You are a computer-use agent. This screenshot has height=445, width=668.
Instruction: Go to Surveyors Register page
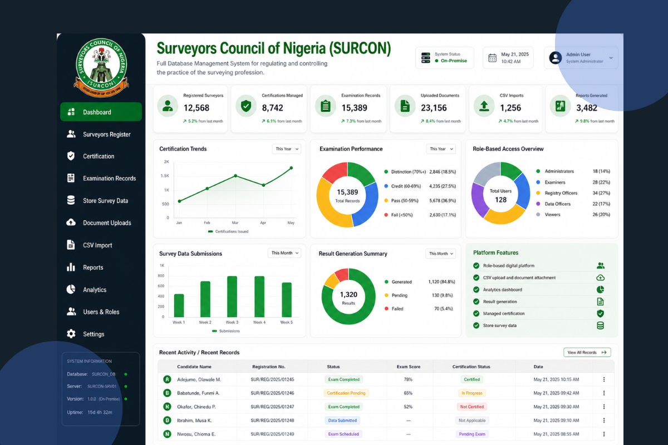101,134
